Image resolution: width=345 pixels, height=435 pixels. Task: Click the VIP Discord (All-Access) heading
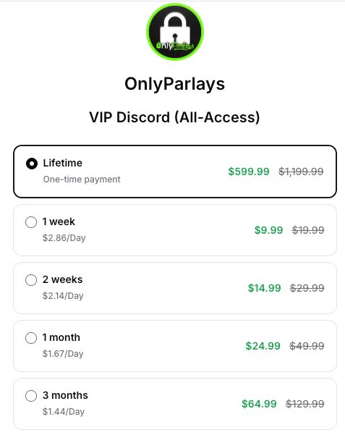174,117
